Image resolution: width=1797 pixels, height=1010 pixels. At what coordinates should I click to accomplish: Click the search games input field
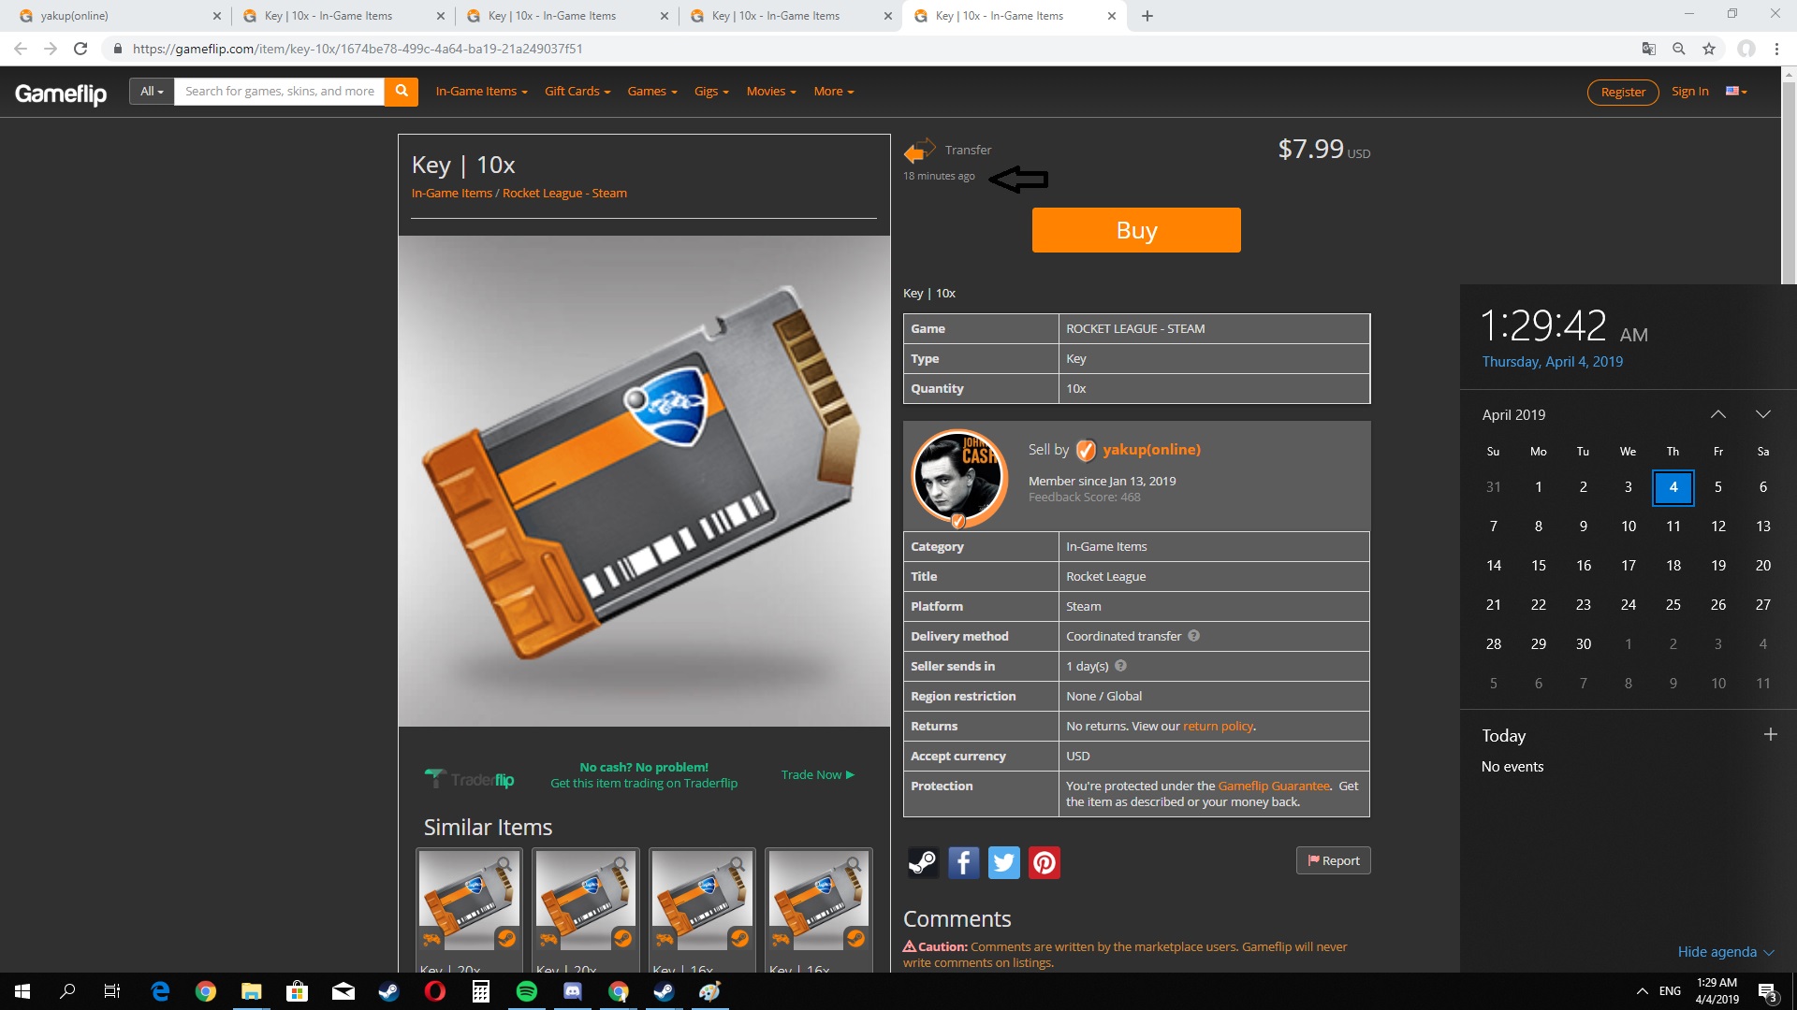pyautogui.click(x=279, y=91)
